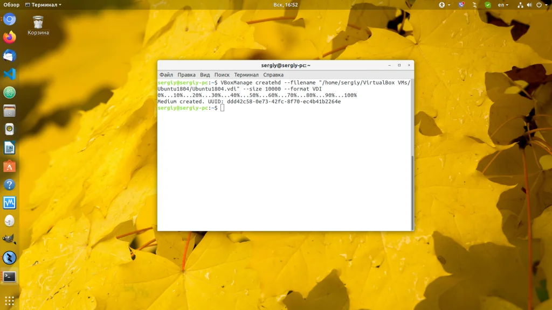
Task: Open GIMP from the dock
Action: click(10, 239)
